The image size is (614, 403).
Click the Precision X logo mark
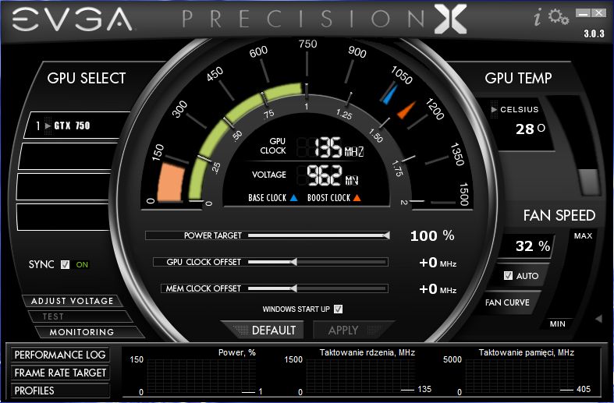(x=450, y=19)
